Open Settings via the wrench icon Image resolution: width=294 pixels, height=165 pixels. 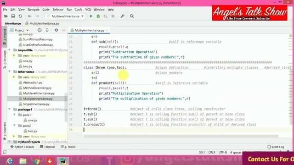pyautogui.click(x=123, y=16)
